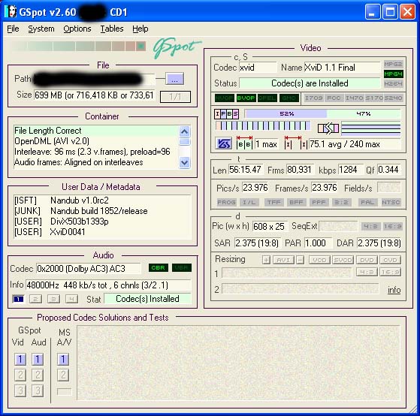Open the File menu
Viewport: 420px width, 416px height.
click(13, 29)
